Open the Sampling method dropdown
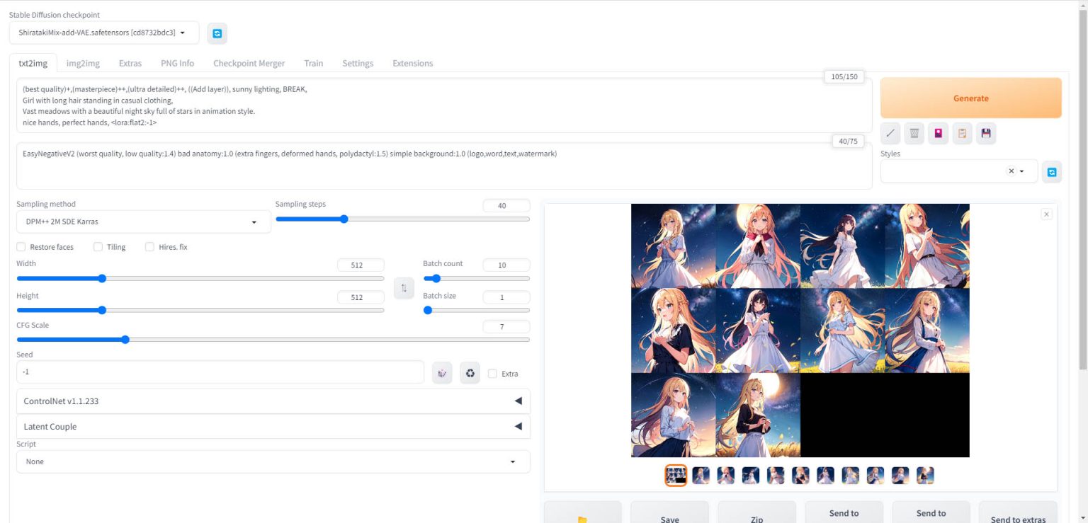This screenshot has width=1088, height=523. [x=143, y=222]
